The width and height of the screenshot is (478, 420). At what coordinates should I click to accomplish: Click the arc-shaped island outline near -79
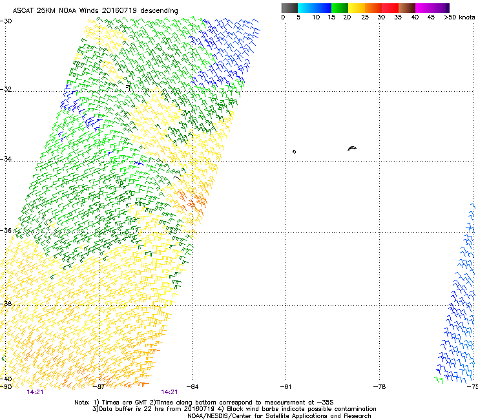point(352,148)
